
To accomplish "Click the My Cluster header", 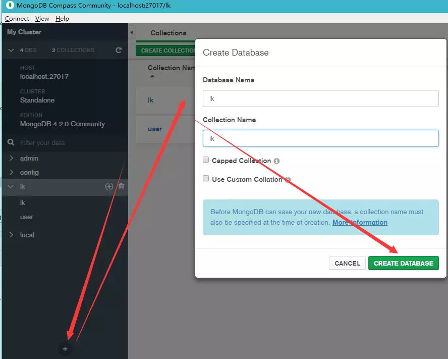I will (24, 32).
